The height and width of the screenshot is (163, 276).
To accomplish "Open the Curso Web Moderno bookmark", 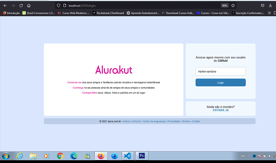I will click(74, 13).
